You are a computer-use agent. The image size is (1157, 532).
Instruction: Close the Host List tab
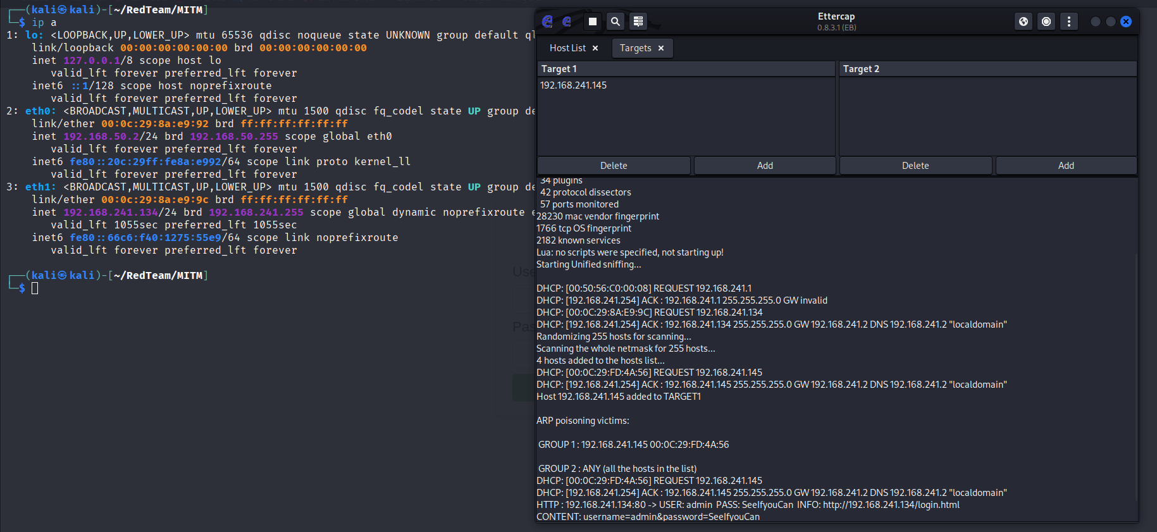(x=595, y=48)
